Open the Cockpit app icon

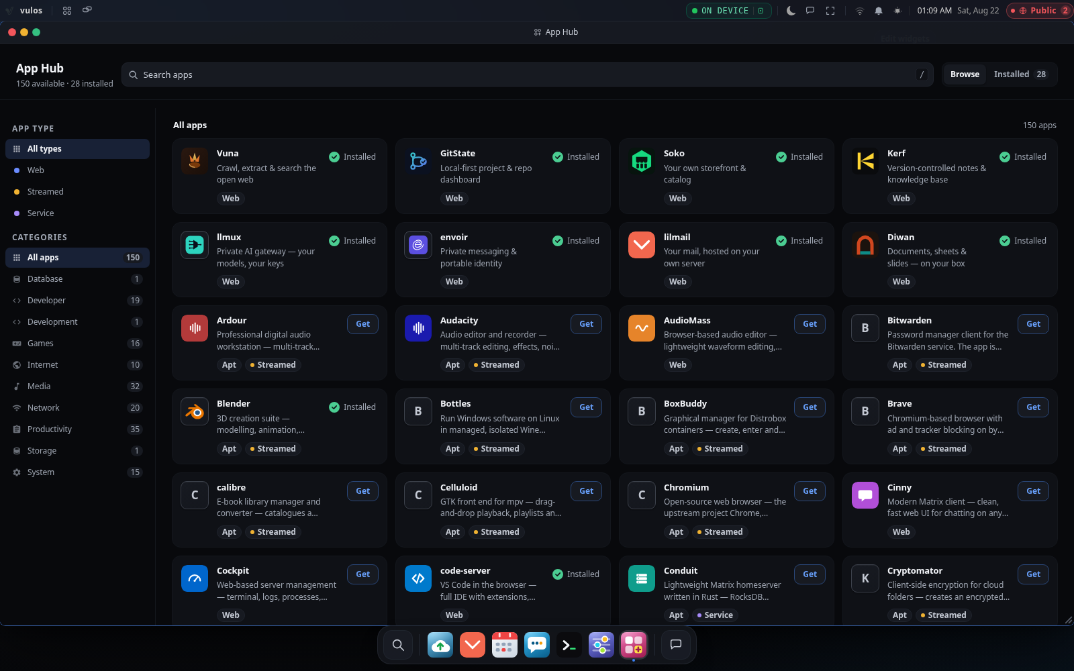pyautogui.click(x=195, y=578)
